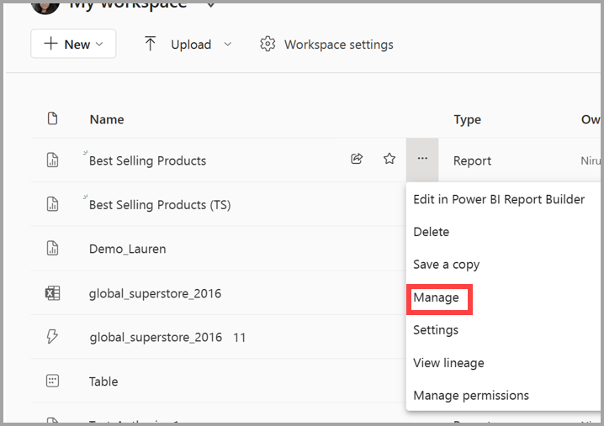604x426 pixels.
Task: Choose Manage permissions menu option
Action: tap(471, 396)
